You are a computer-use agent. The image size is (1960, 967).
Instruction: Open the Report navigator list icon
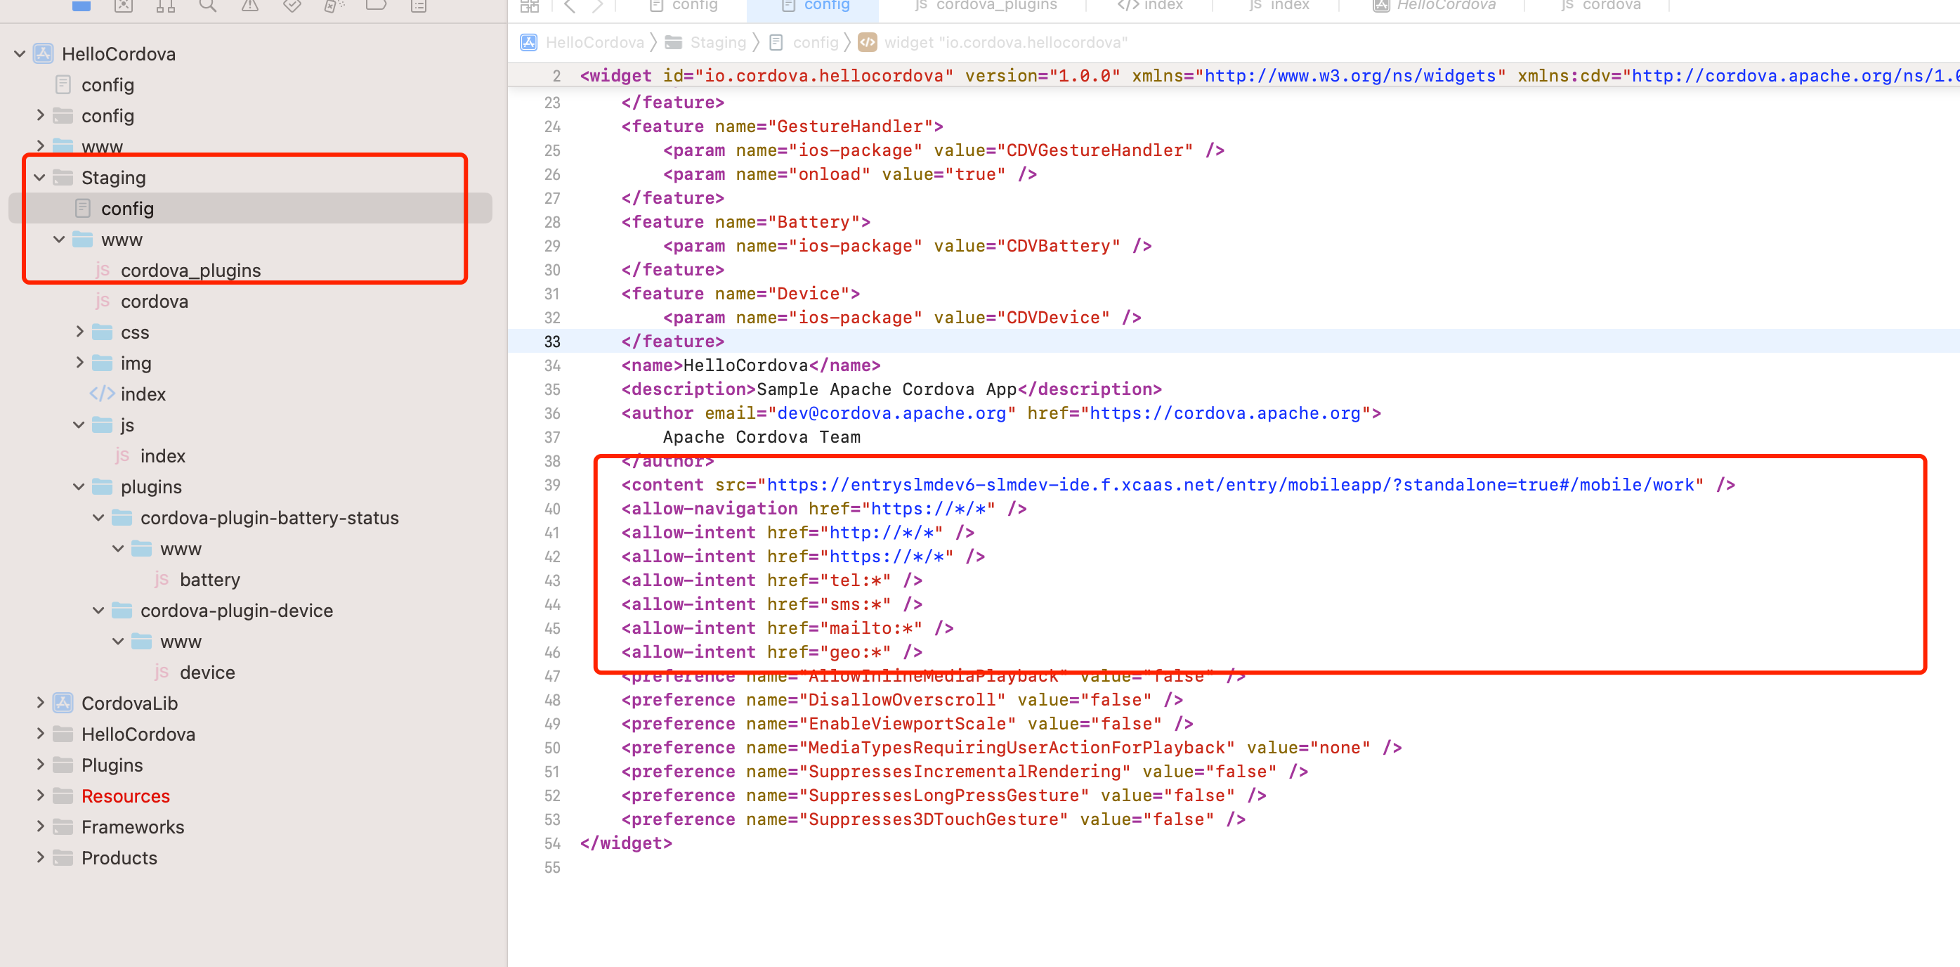418,6
